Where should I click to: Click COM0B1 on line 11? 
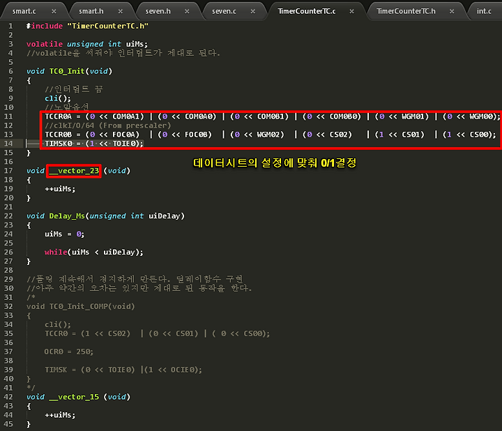click(271, 116)
